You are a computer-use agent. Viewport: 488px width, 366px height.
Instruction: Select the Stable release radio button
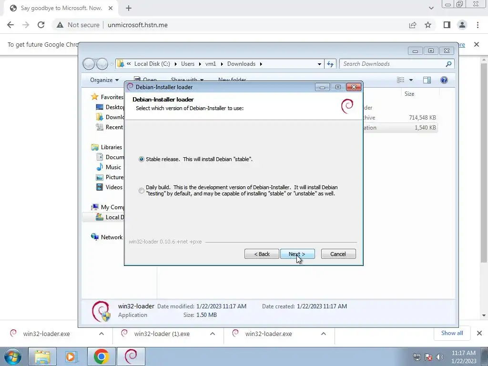tap(141, 159)
